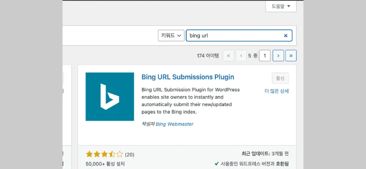The width and height of the screenshot is (366, 169).
Task: Go to the next page of results
Action: pyautogui.click(x=278, y=56)
